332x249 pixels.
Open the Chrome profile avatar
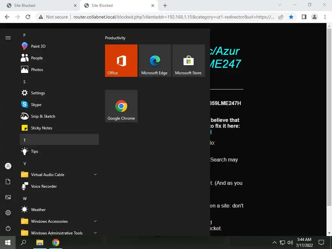coord(314,17)
